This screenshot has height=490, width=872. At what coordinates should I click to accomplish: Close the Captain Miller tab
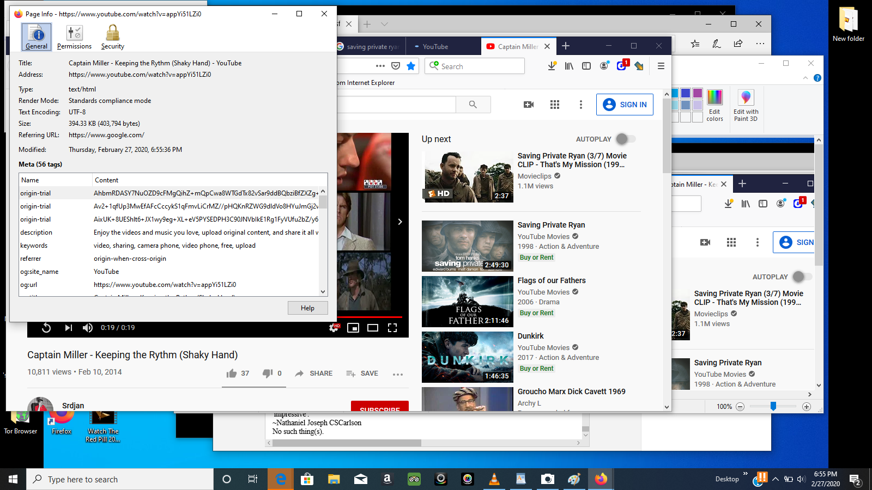pos(547,46)
